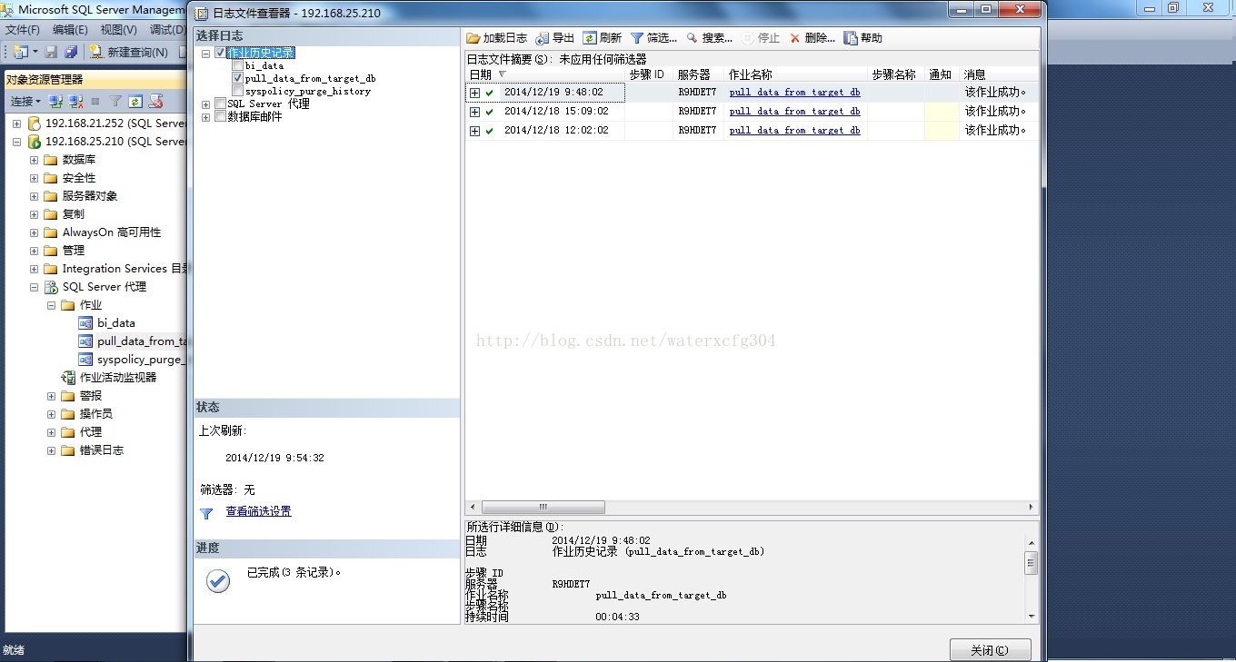Refresh the log with the 刷新 icon

click(x=589, y=38)
